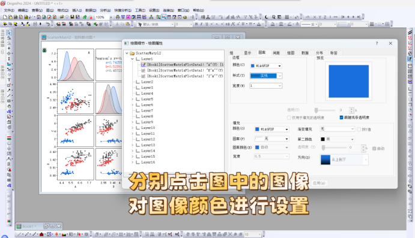Switch to the Label tab in plot details
415x238 pixels.
pos(334,53)
